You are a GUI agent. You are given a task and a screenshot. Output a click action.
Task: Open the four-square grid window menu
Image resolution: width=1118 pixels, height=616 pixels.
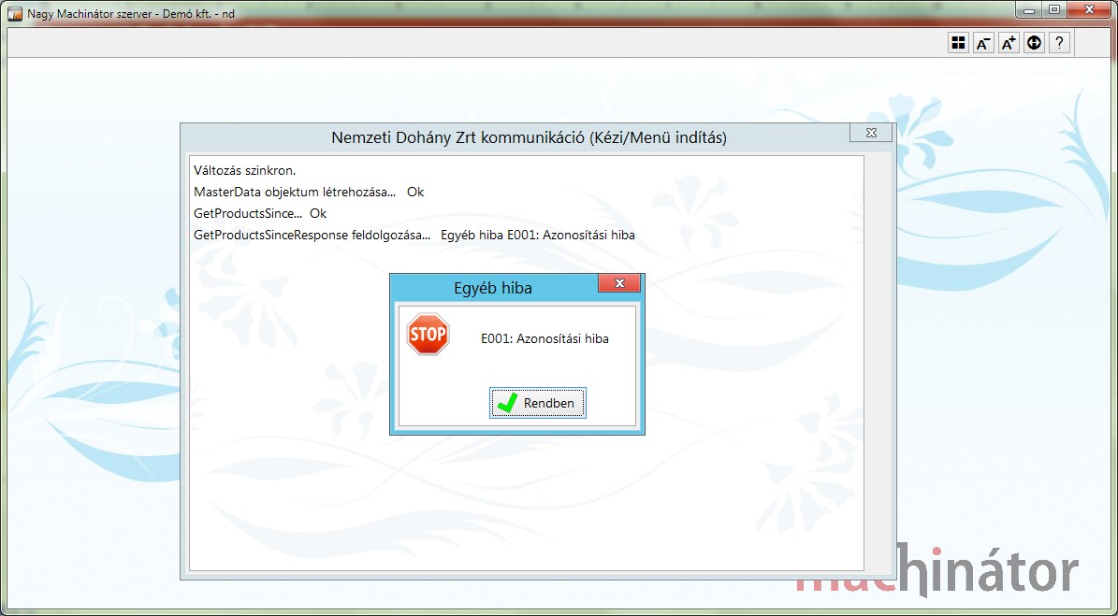[958, 43]
